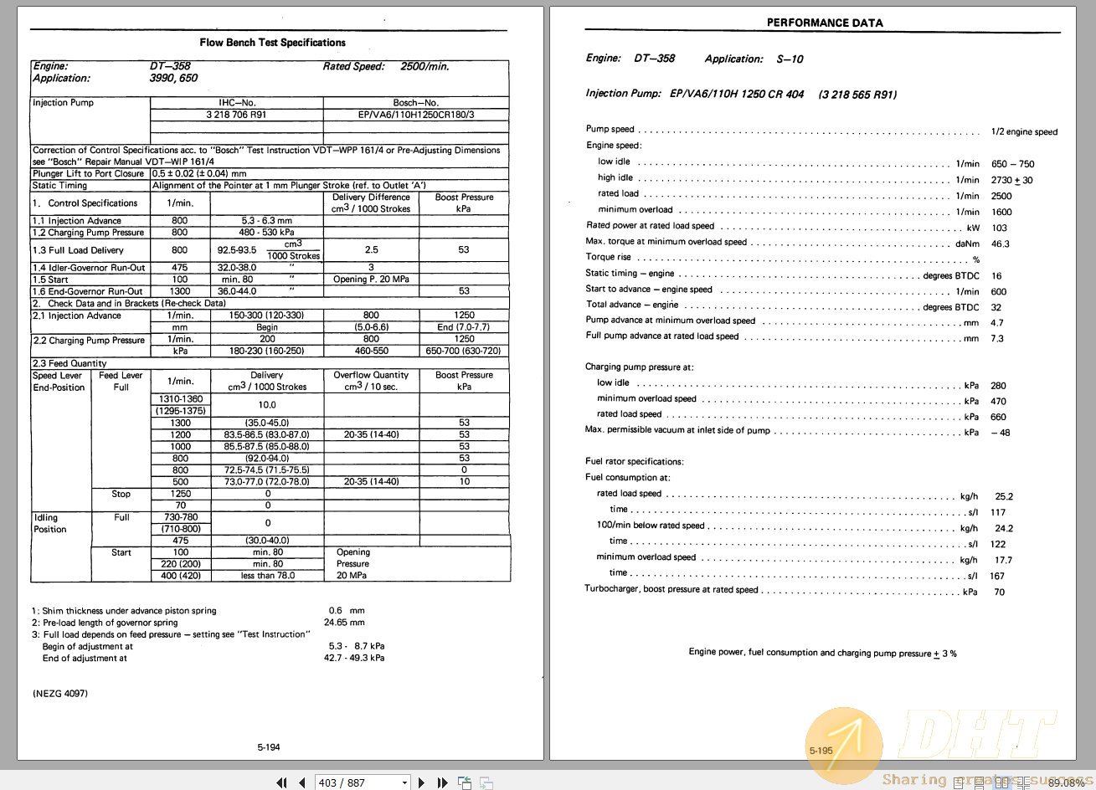The image size is (1096, 790).
Task: Toggle two-page continuous scrolling mode
Action: coord(1023,782)
